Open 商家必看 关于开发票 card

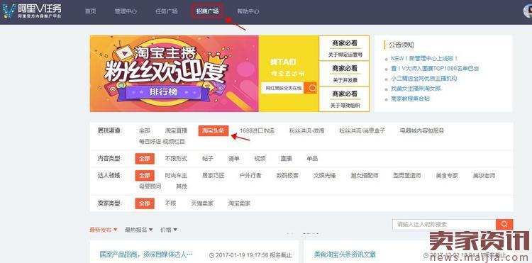(344, 74)
